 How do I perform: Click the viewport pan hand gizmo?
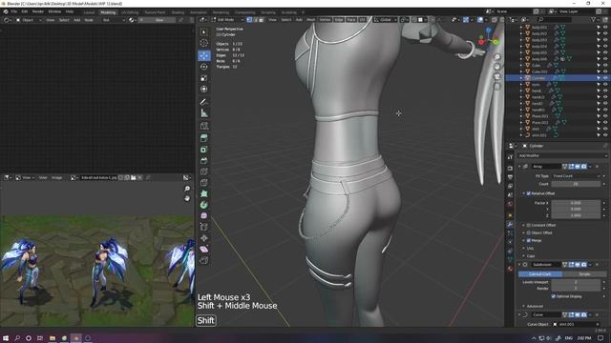pos(497,67)
